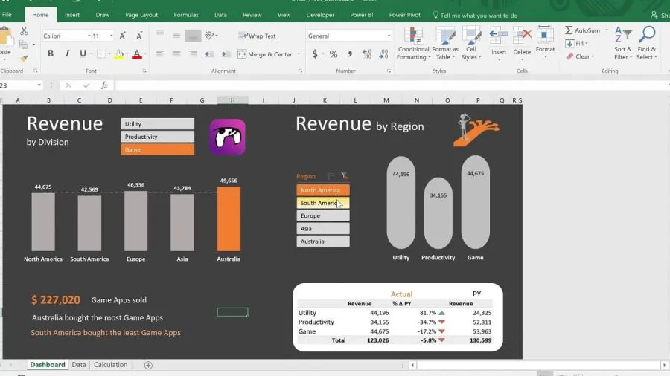The width and height of the screenshot is (670, 376).
Task: Click the Increase Indent icon
Action: pos(225,54)
